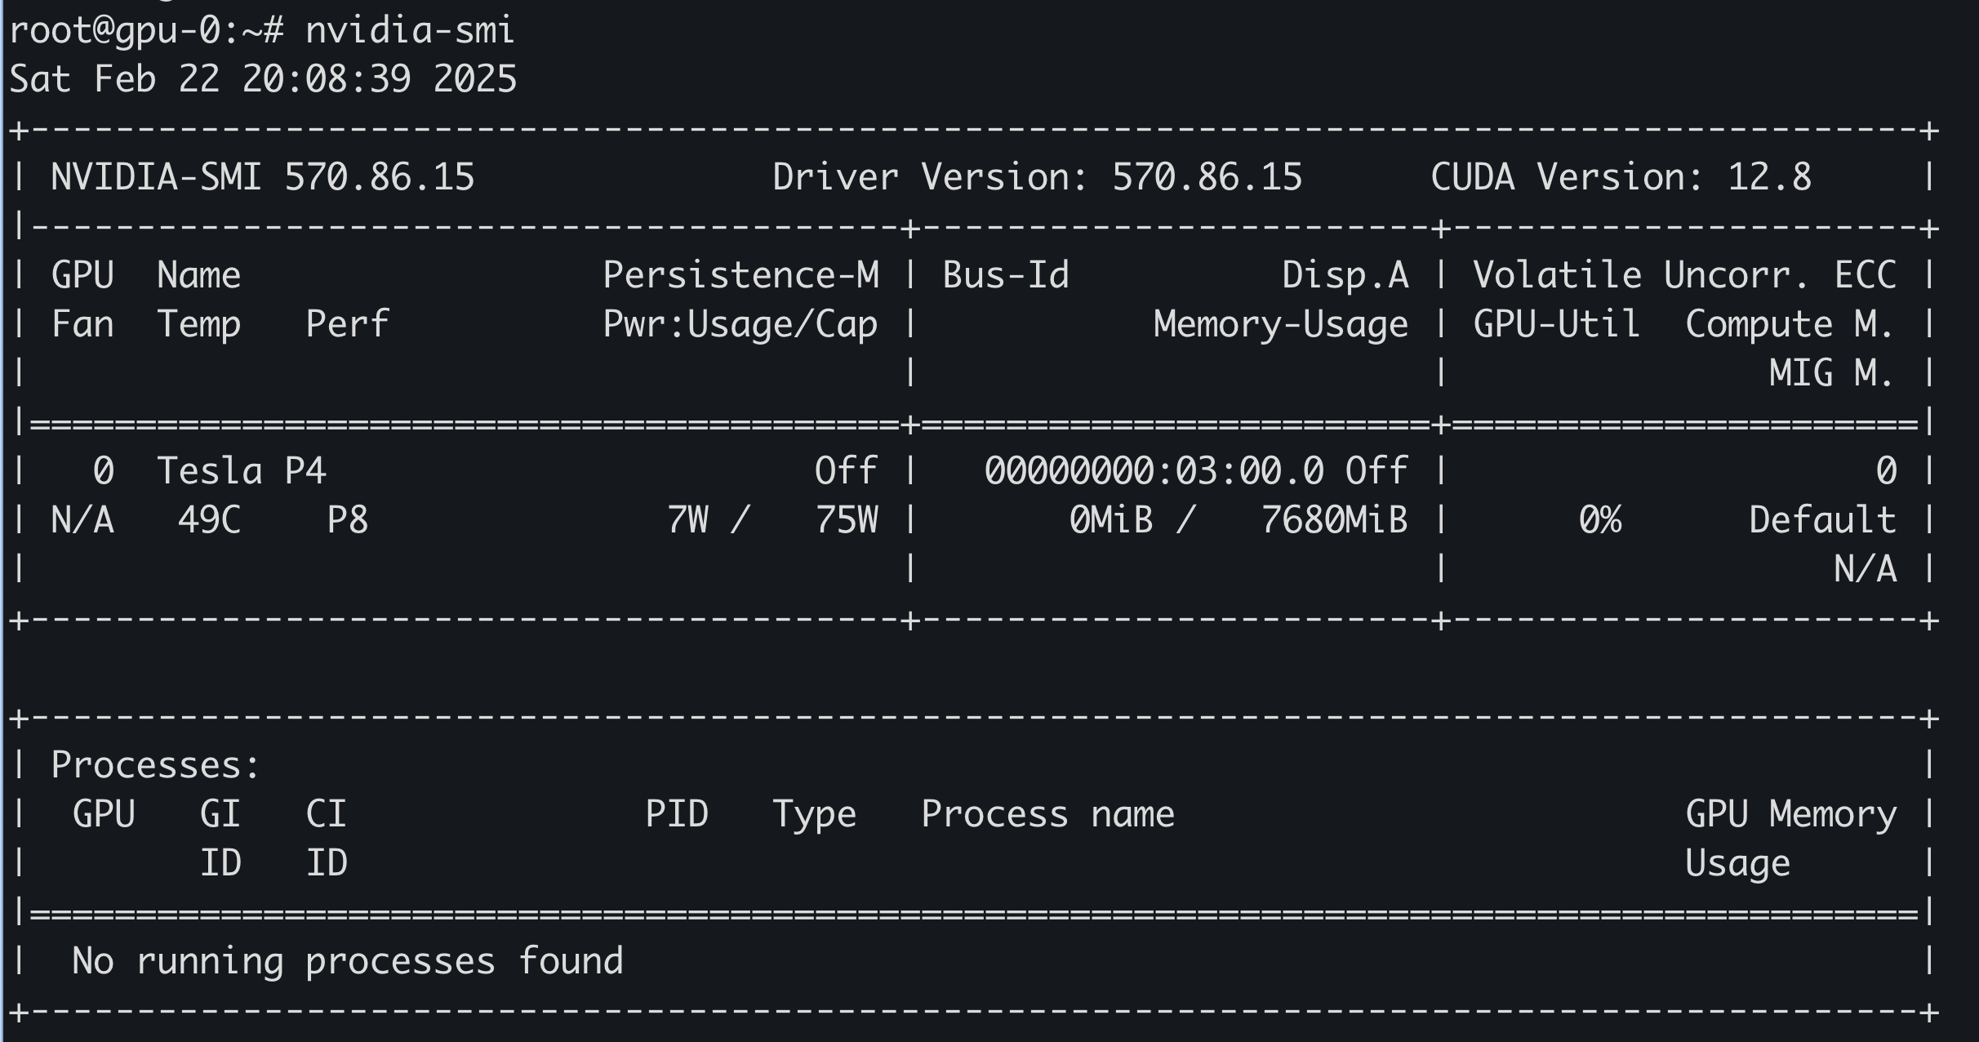Click the 'Type' column header
This screenshot has height=1042, width=1979.
814,815
